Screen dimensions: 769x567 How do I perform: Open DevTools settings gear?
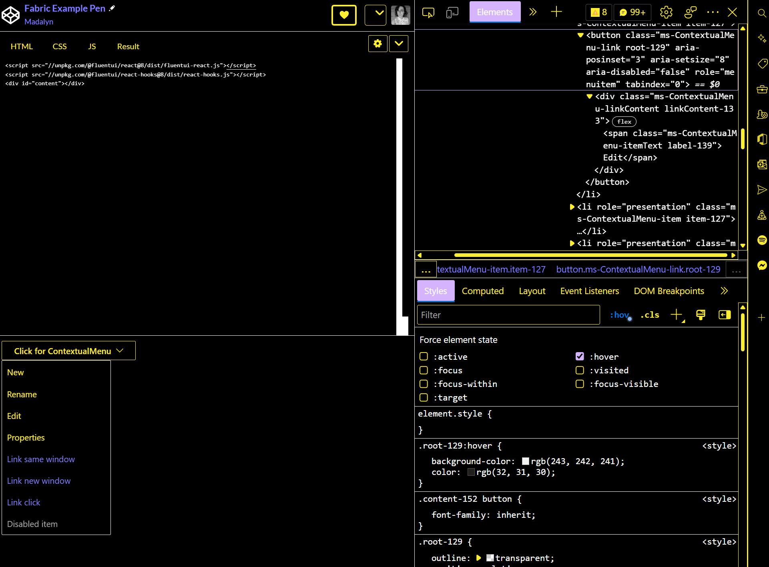coord(666,12)
